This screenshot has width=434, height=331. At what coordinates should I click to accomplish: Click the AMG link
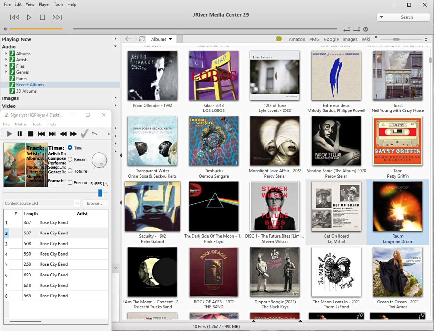coord(314,39)
